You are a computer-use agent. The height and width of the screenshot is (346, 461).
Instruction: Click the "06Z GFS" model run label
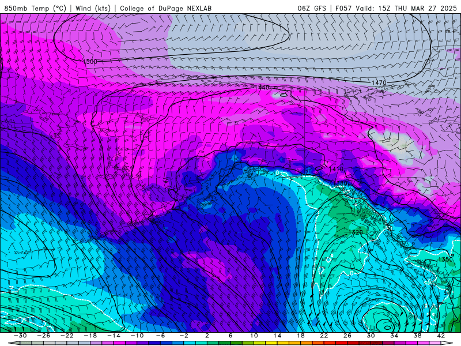(312, 8)
